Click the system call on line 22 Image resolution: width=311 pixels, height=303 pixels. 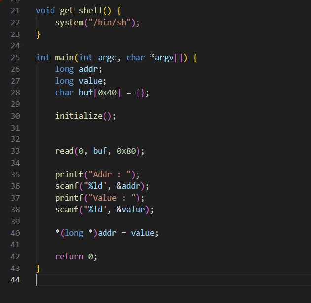tap(69, 23)
